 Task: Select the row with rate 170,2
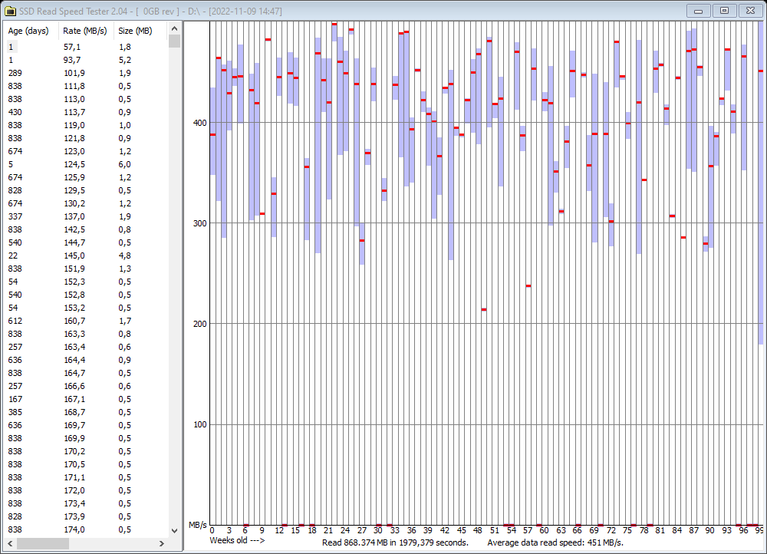click(86, 452)
